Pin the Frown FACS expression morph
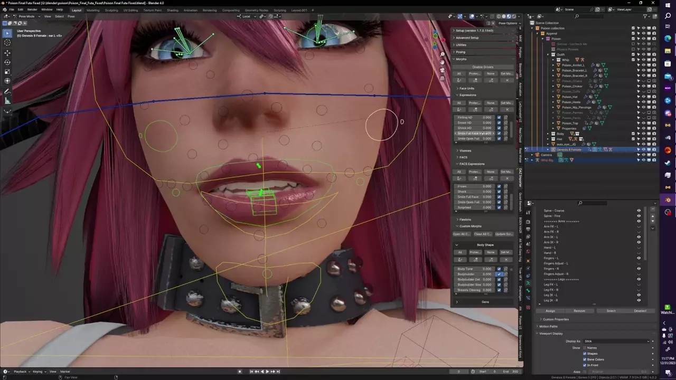Screen dimensions: 676x380 [x=505, y=186]
